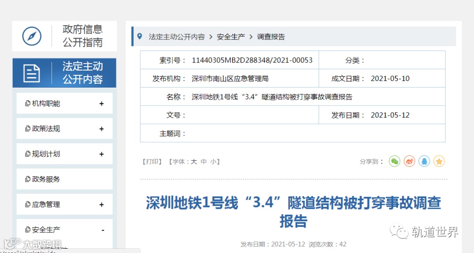The image size is (474, 253).
Task: Click the 成文日期 value 2021-05-10
Action: pos(390,79)
